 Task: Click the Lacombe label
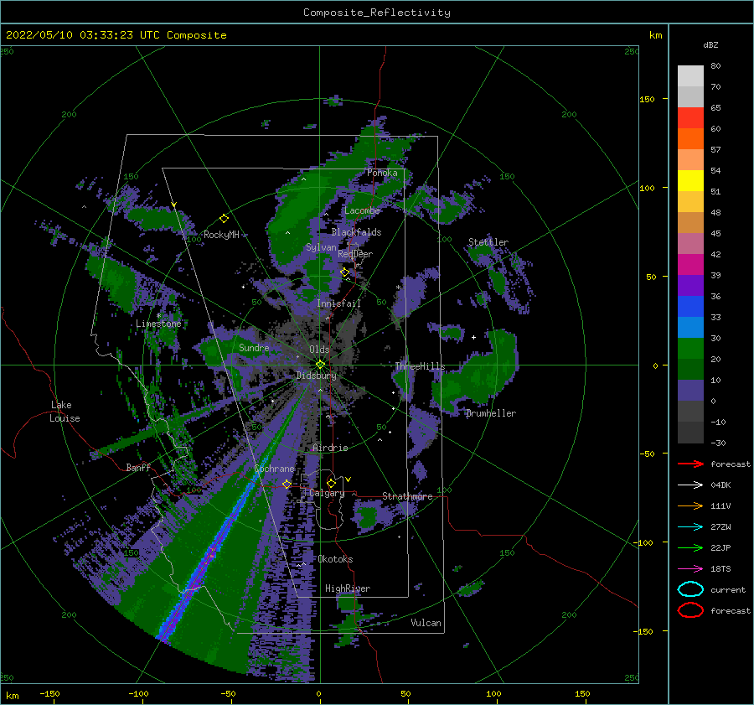(x=362, y=210)
